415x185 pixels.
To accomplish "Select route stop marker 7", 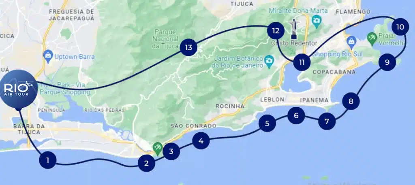I will (x=327, y=121).
